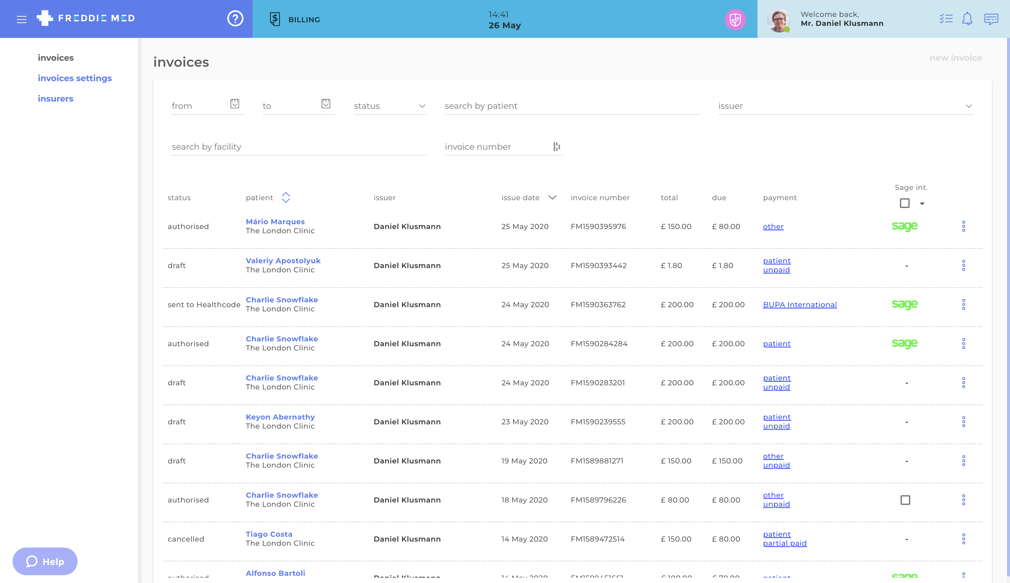Viewport: 1010px width, 583px height.
Task: Click the barcode icon in invoice number field
Action: pos(557,147)
